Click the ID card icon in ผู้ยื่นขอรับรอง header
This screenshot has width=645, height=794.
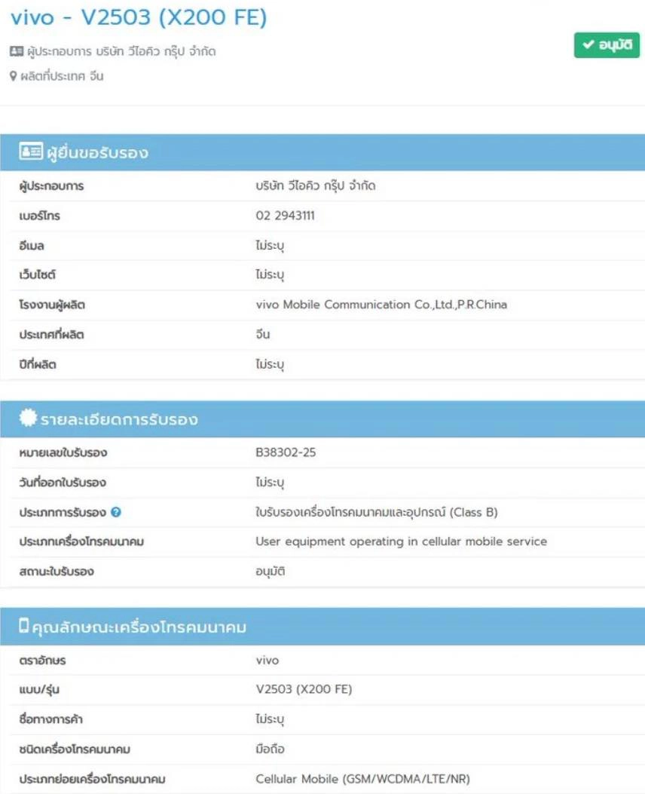click(x=31, y=151)
